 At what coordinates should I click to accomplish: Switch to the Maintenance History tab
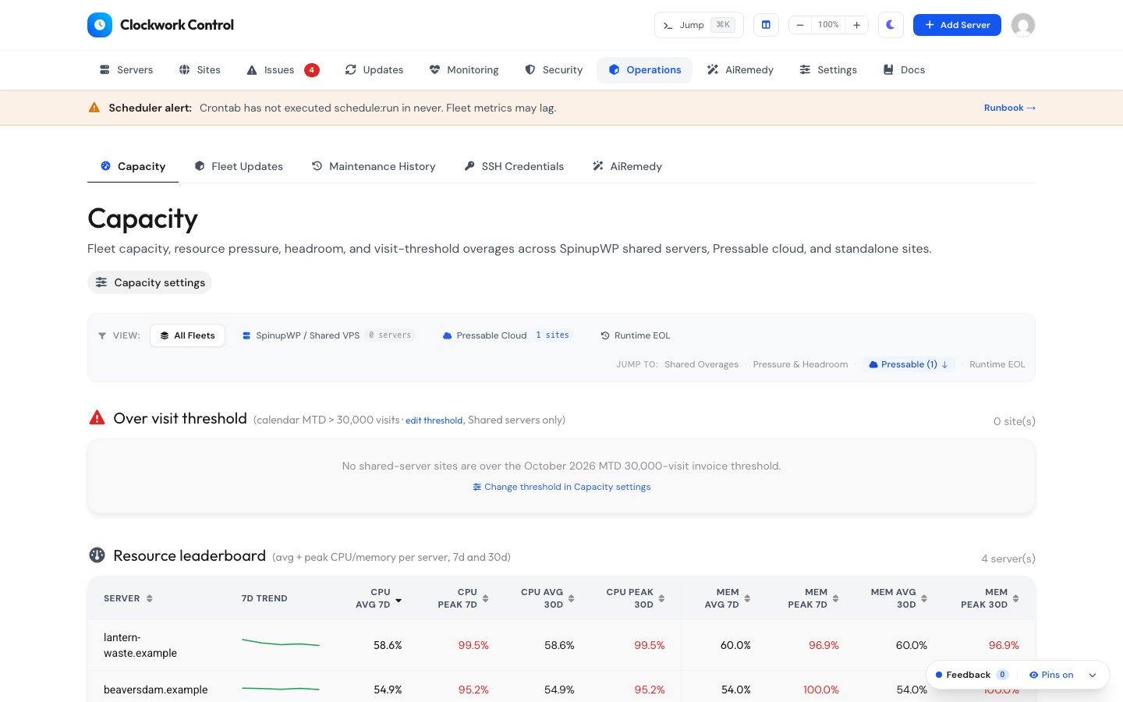click(374, 166)
